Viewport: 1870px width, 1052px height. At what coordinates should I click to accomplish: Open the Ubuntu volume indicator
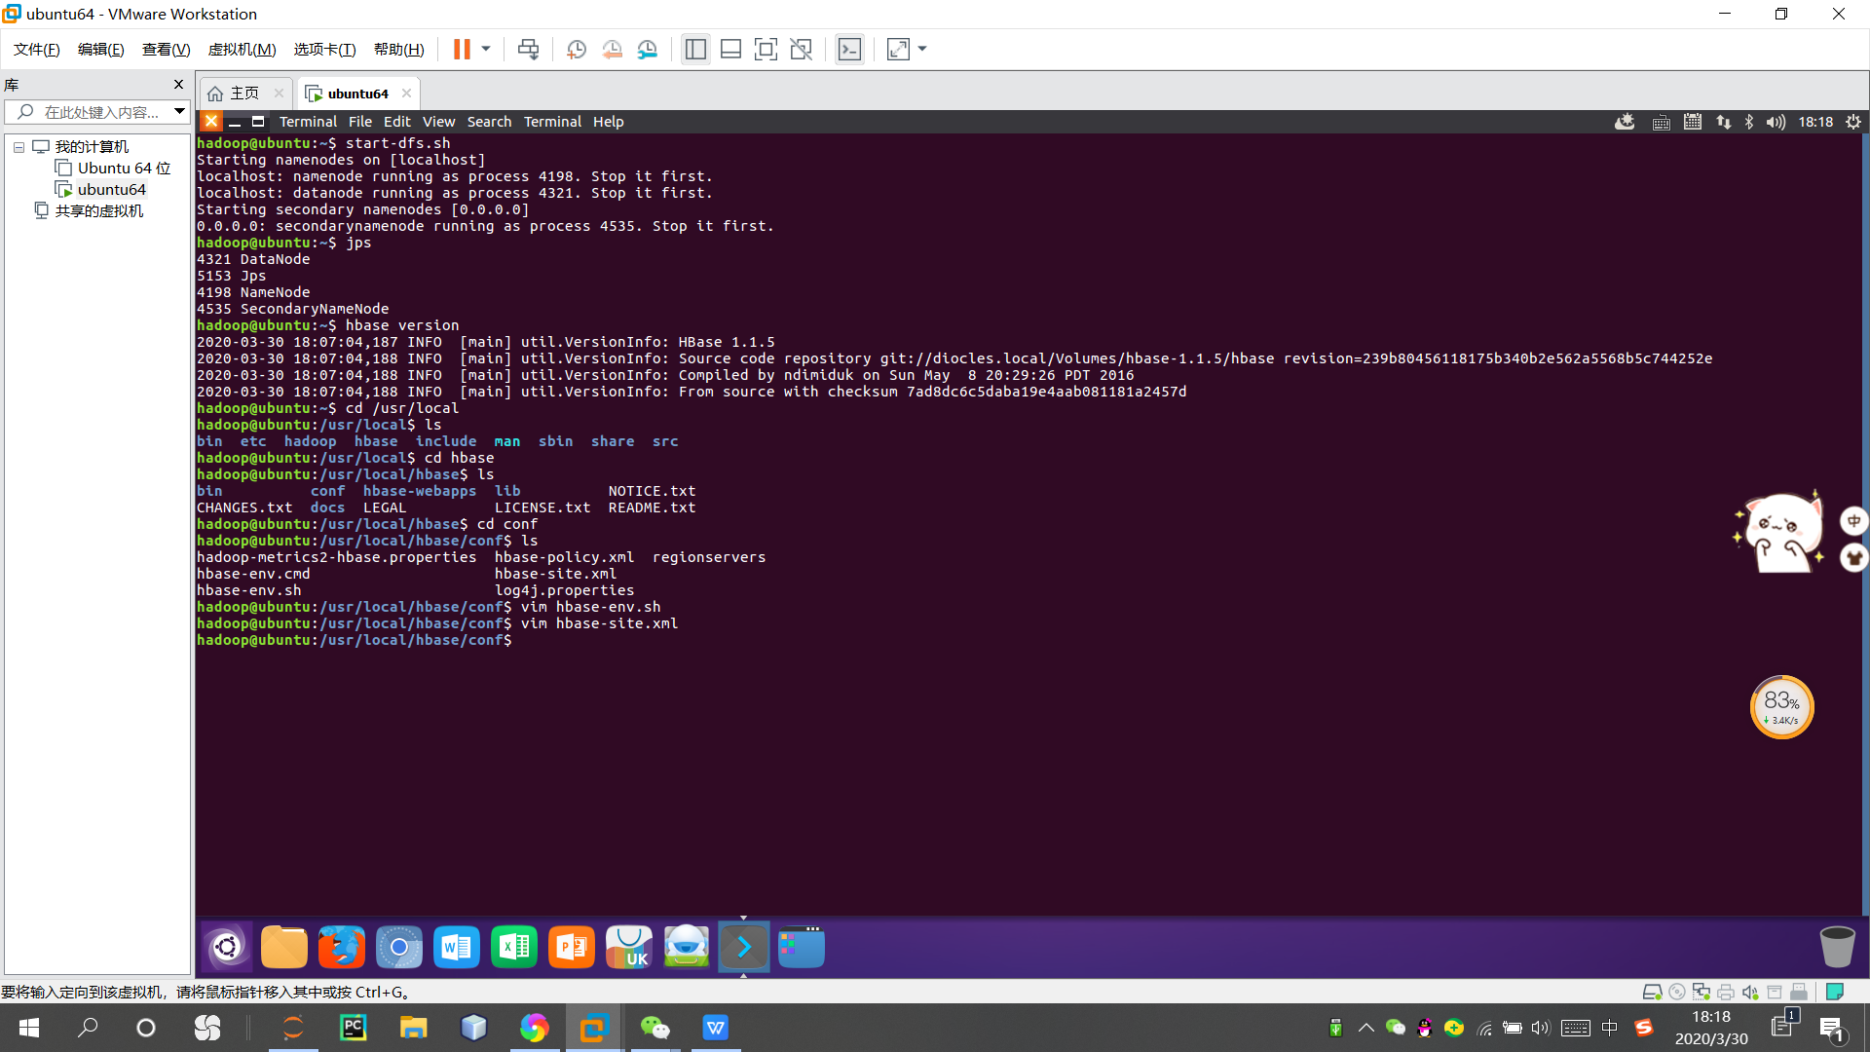coord(1776,122)
